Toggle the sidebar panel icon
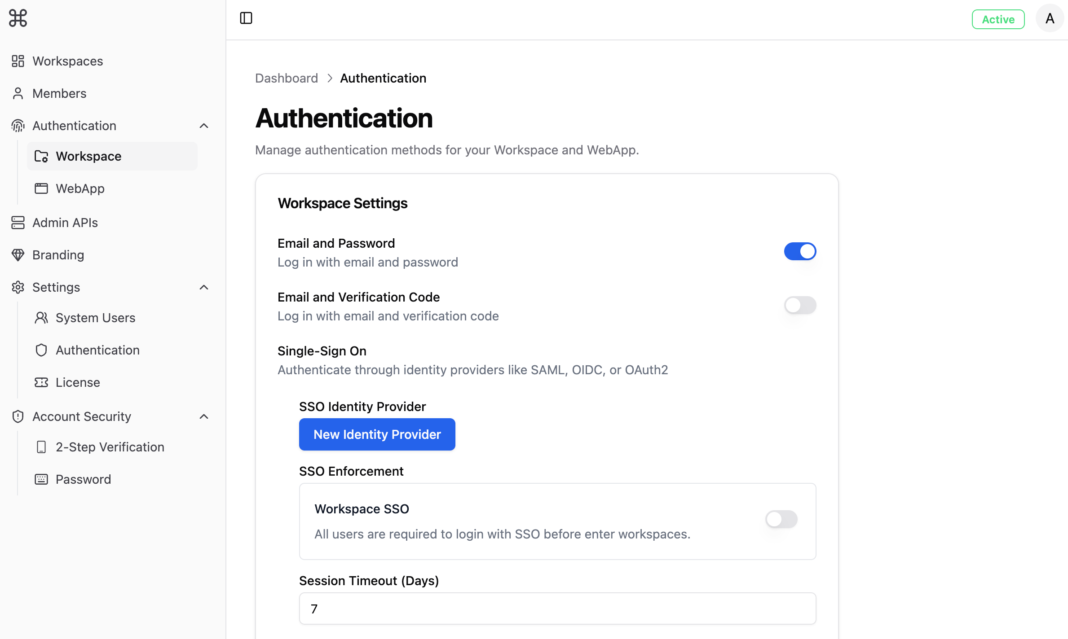The height and width of the screenshot is (639, 1068). tap(246, 18)
